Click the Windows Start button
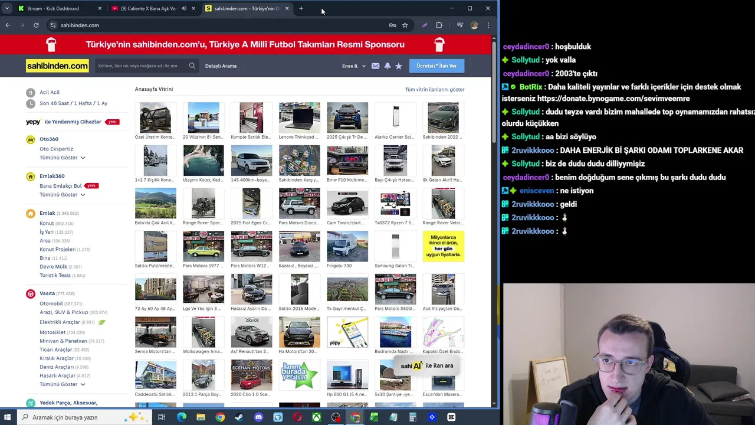Viewport: 755px width, 425px height. (8, 417)
